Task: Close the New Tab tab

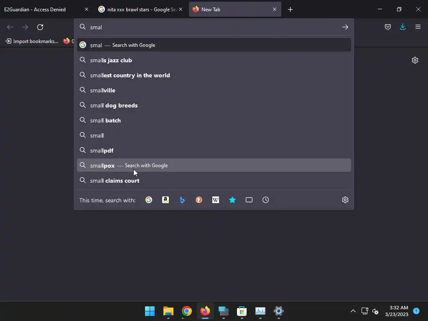Action: pyautogui.click(x=275, y=9)
